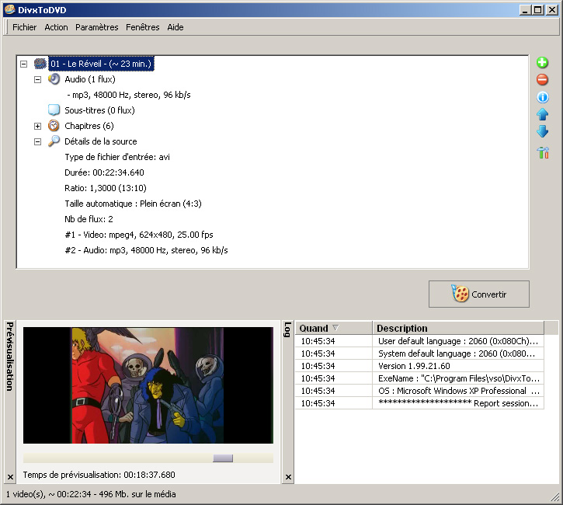Collapse the Audio (1 flux) branch
This screenshot has width=563, height=505.
(38, 79)
